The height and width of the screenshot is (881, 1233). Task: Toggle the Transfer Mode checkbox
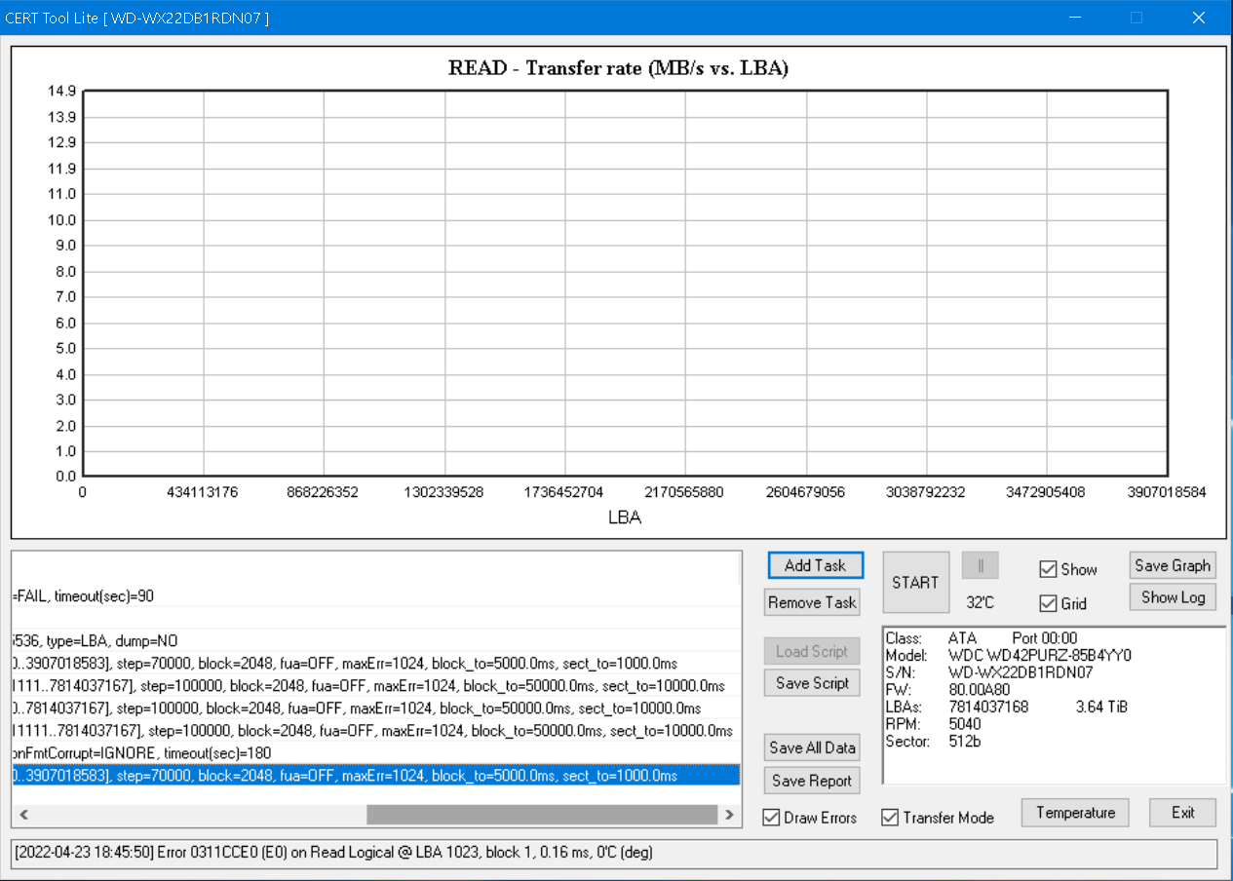[x=890, y=817]
